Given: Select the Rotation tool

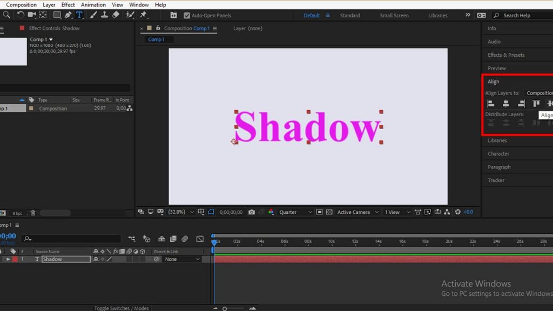Looking at the screenshot, I should point(20,15).
